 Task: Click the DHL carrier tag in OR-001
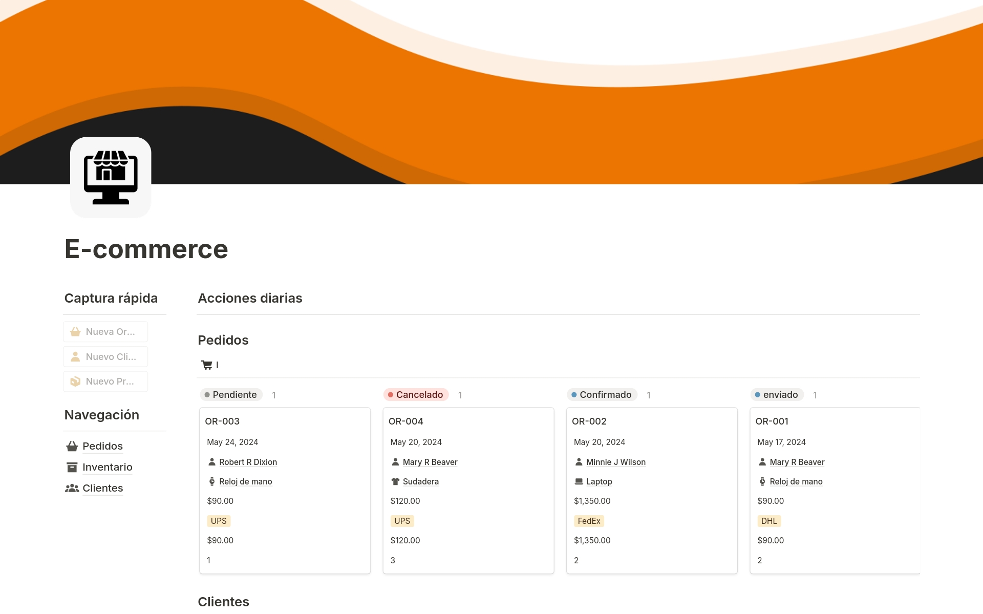click(768, 521)
